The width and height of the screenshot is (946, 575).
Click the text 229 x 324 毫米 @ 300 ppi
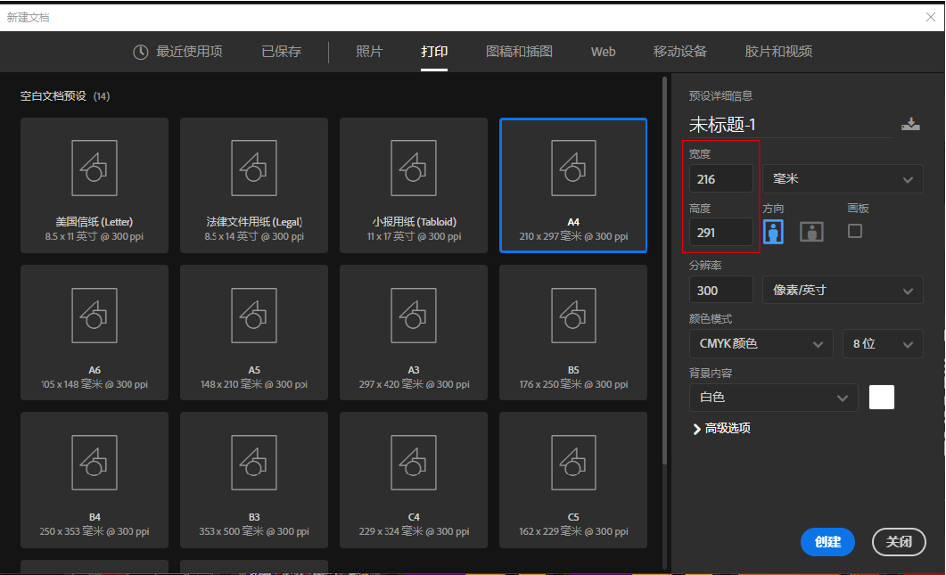click(414, 531)
